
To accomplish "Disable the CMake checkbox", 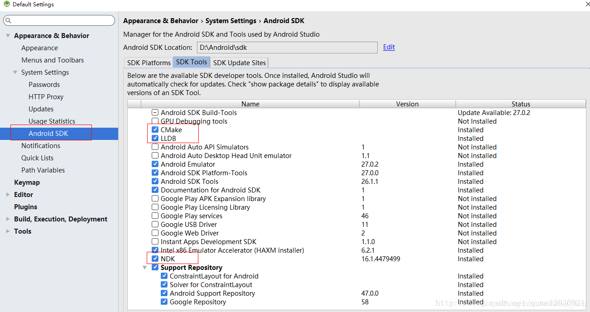I will [x=155, y=130].
